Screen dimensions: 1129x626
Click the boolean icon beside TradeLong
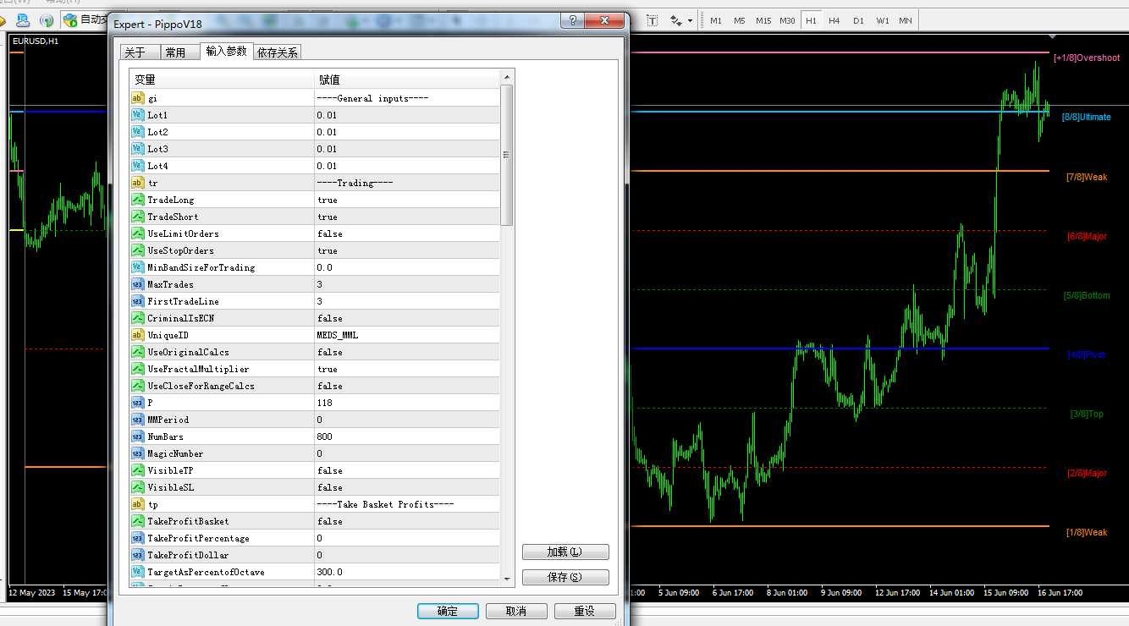tap(137, 200)
